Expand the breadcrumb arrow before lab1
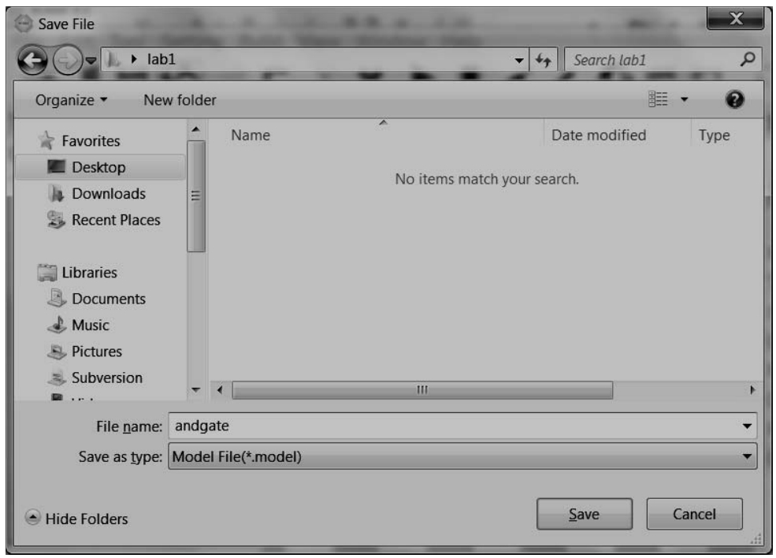The height and width of the screenshot is (558, 776). click(134, 59)
